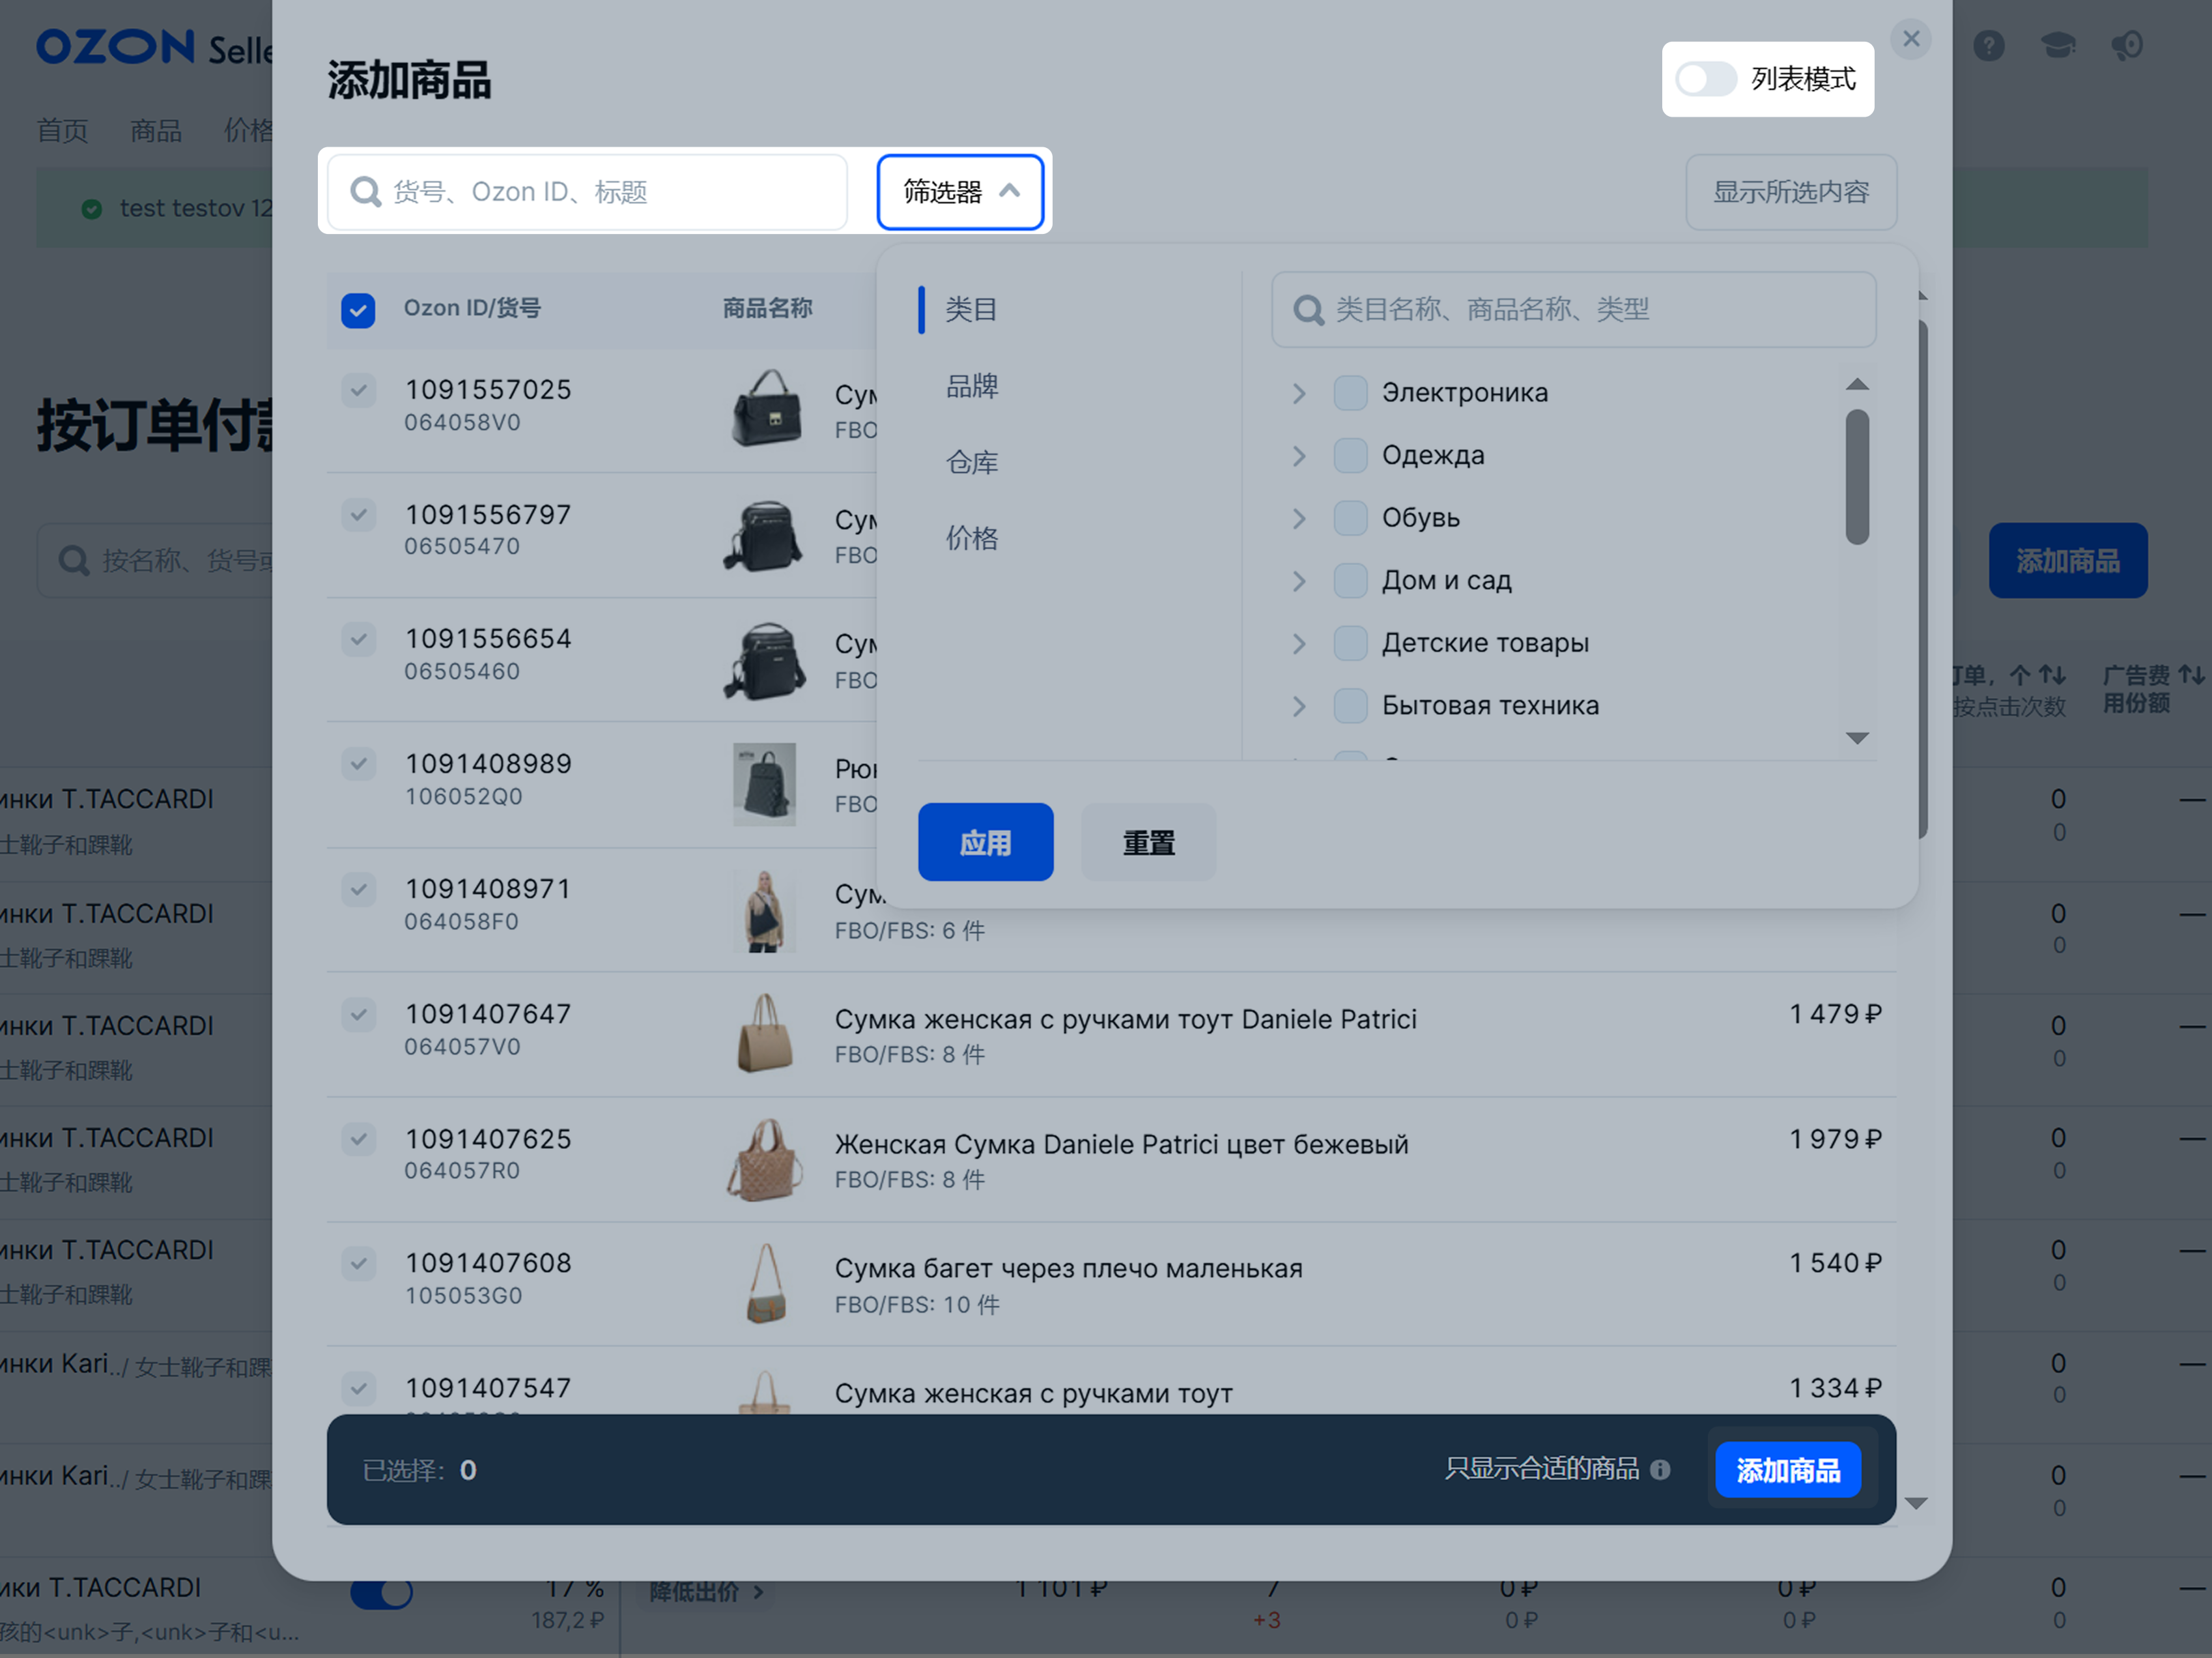Click background search 按名称、货号 field

(x=155, y=560)
